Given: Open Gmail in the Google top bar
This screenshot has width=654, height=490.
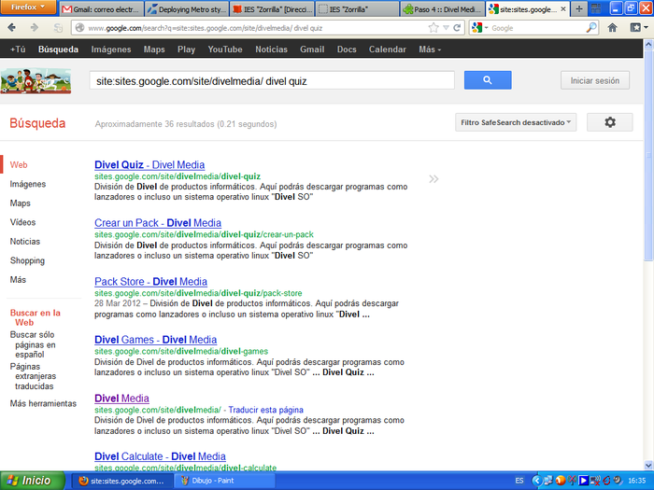Looking at the screenshot, I should 312,49.
